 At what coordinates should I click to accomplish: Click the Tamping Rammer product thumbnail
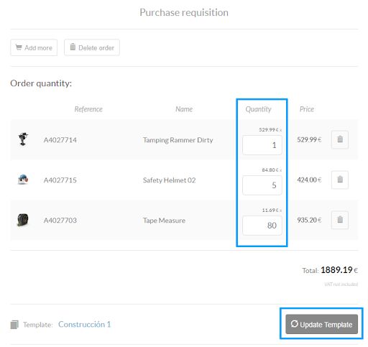pyautogui.click(x=23, y=139)
